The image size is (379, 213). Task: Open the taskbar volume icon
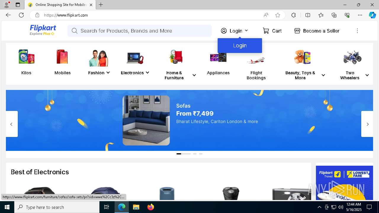341,207
